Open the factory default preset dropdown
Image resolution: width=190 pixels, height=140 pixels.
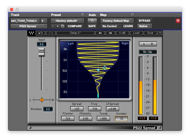[x=67, y=21]
